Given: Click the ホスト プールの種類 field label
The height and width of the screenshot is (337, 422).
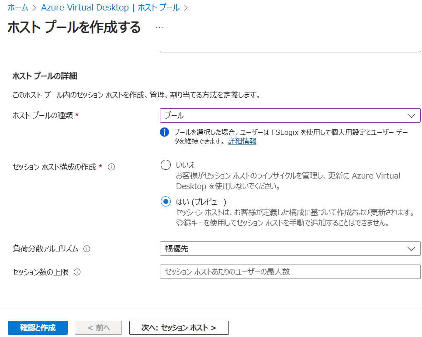Looking at the screenshot, I should 44,116.
